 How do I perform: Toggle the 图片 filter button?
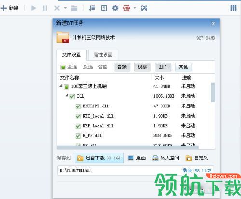[163, 67]
